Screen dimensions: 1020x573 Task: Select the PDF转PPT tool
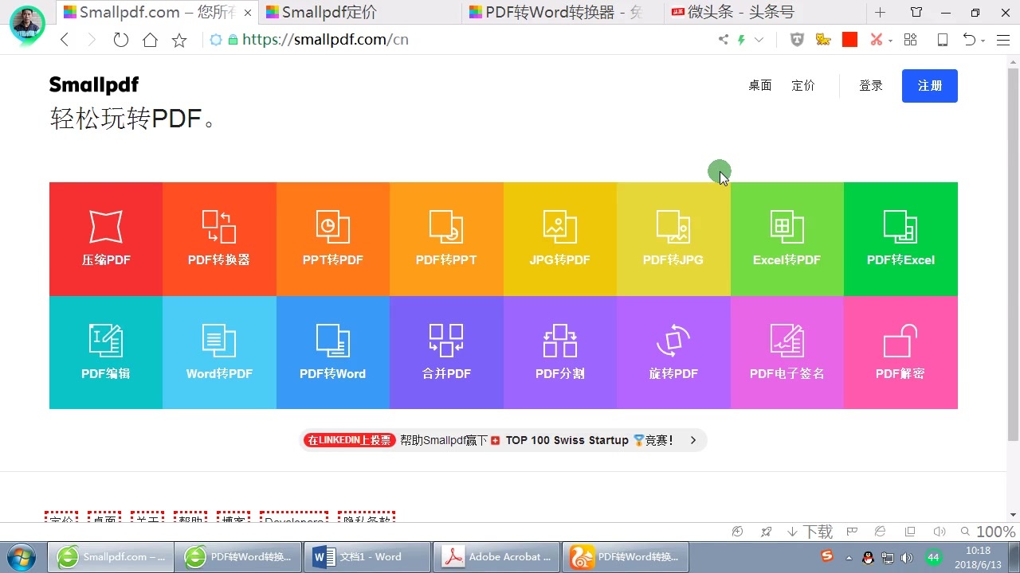(x=446, y=239)
